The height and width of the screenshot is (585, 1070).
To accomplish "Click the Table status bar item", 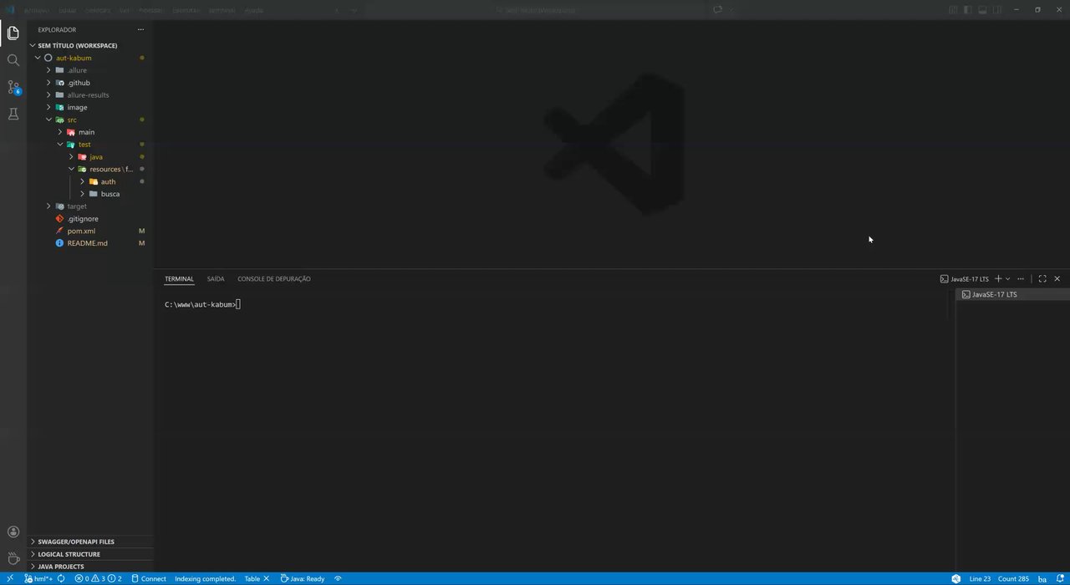I will [x=252, y=578].
